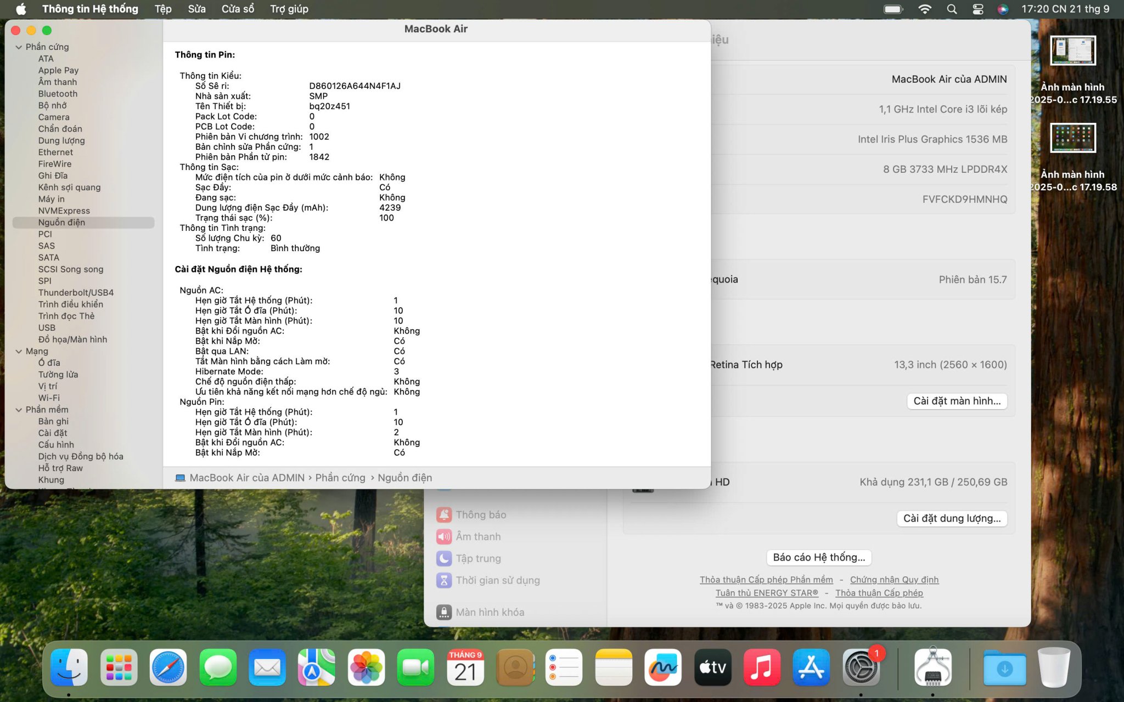Viewport: 1124px width, 702px height.
Task: Open Freeform app in Dock
Action: pyautogui.click(x=663, y=667)
